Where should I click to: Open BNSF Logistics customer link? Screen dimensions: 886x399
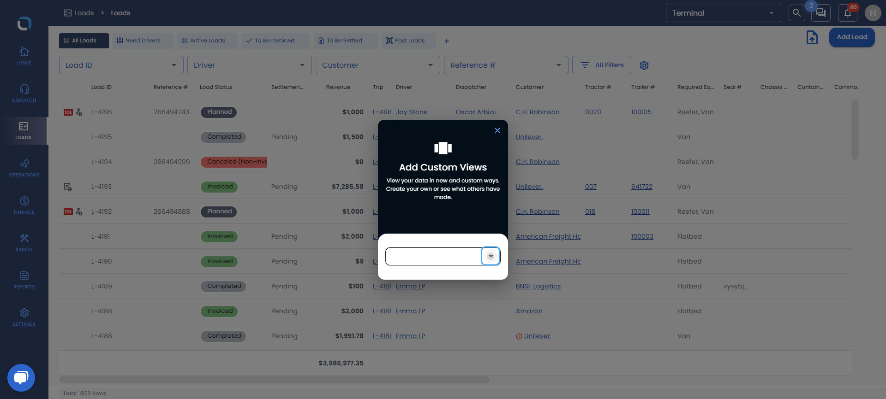[x=538, y=286]
